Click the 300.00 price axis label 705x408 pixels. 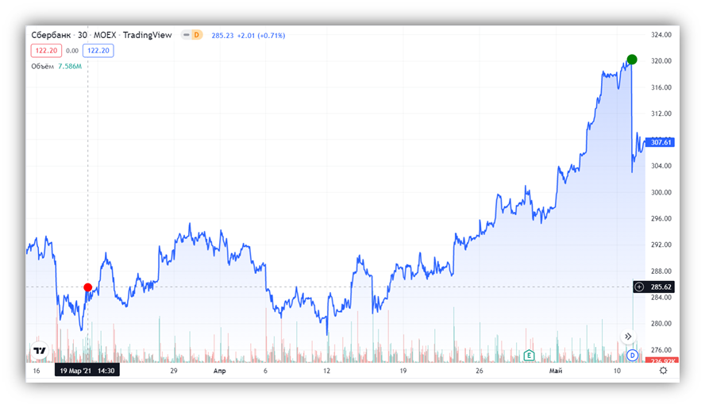point(661,192)
